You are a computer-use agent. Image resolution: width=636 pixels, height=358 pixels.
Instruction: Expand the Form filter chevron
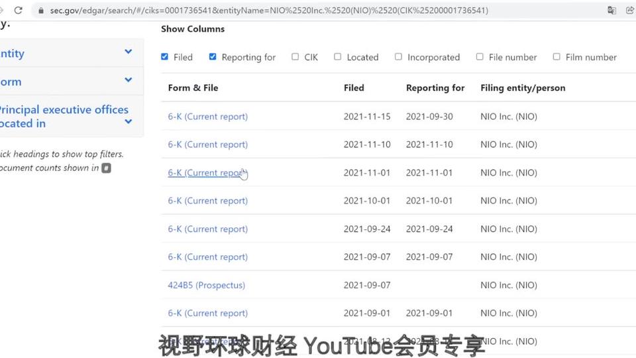[x=128, y=80]
